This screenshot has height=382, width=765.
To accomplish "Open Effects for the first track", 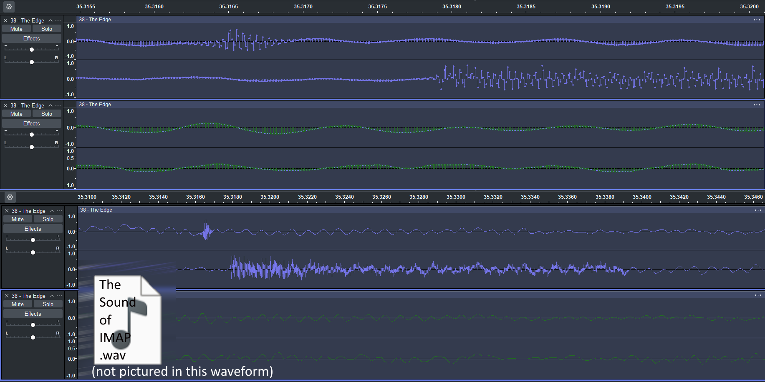I will 31,38.
